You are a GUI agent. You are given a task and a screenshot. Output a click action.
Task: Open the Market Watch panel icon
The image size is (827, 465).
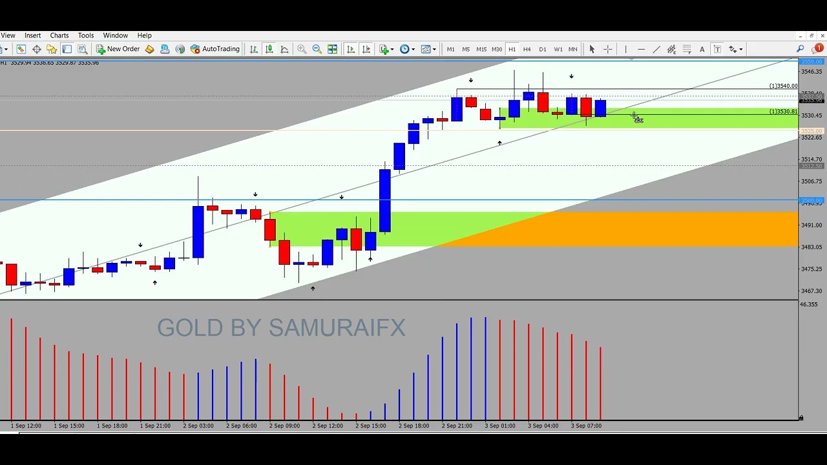tap(21, 49)
